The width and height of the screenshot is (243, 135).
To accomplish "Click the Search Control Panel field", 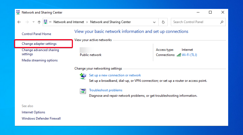I will (198, 22).
